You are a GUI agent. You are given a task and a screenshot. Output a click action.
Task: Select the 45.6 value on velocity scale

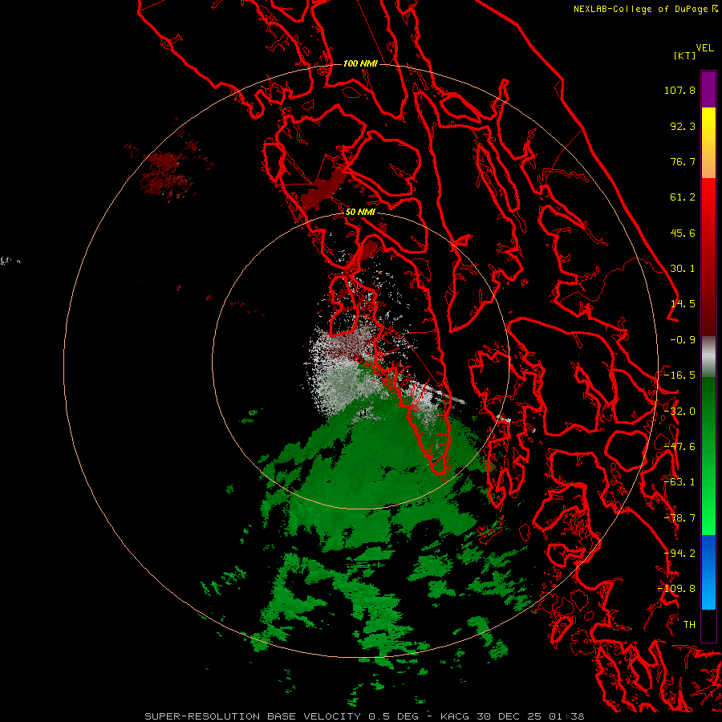point(683,233)
